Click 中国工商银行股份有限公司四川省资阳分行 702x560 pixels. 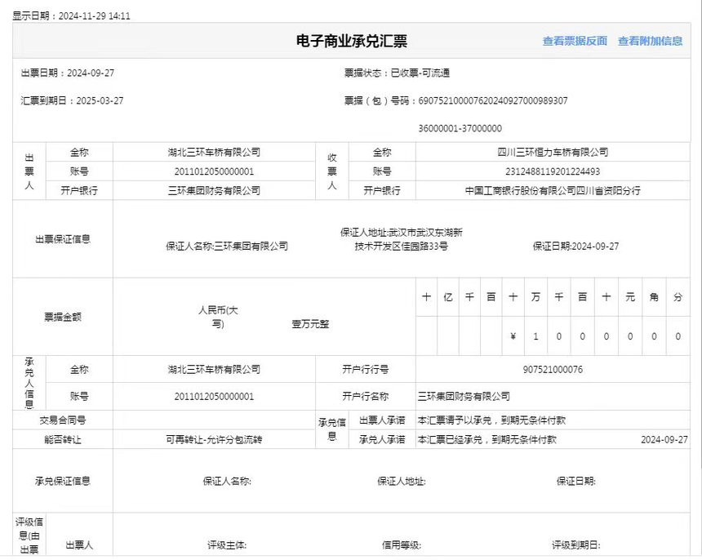click(553, 191)
